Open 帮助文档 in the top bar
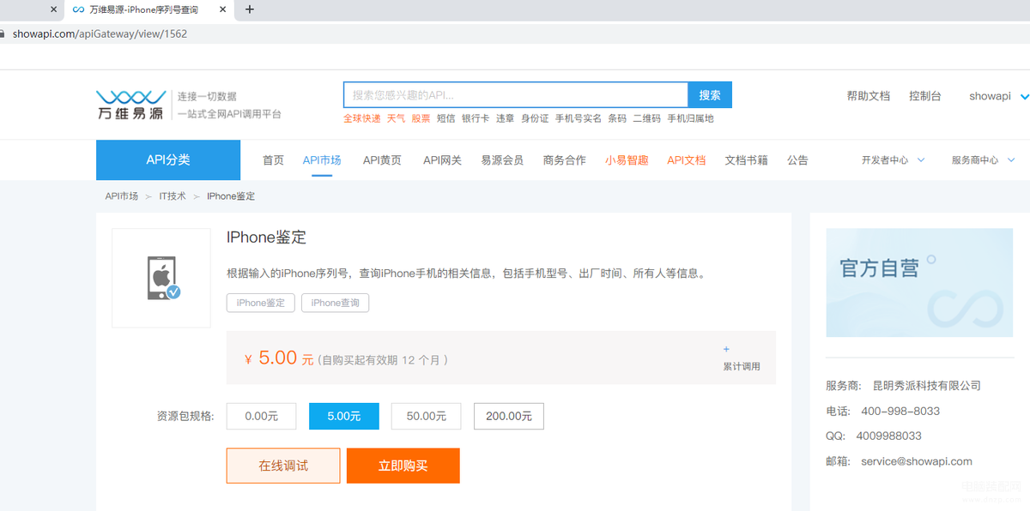The height and width of the screenshot is (511, 1030). (869, 96)
